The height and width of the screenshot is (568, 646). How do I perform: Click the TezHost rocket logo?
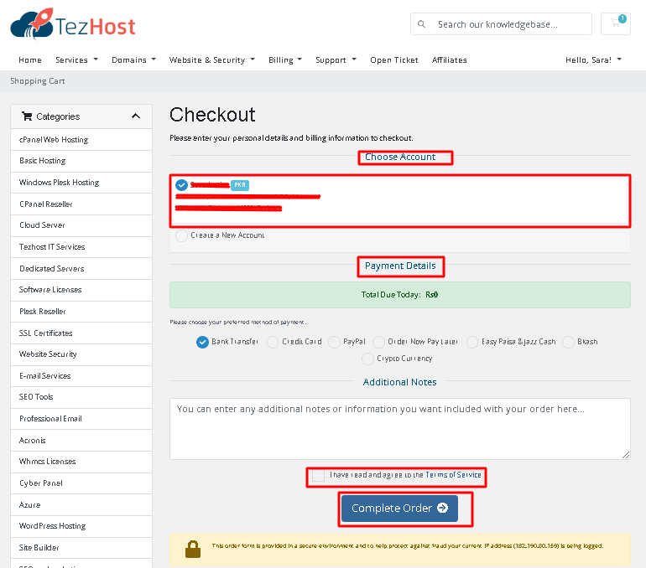pos(32,23)
